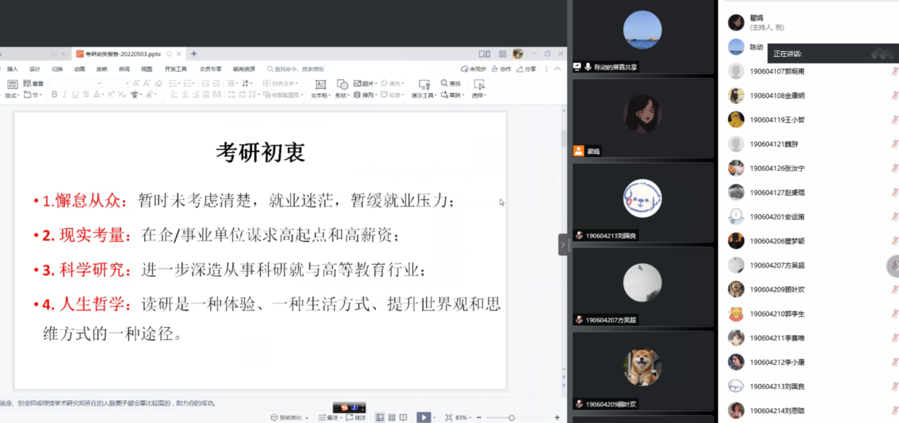The height and width of the screenshot is (423, 899).
Task: Toggle mute icon for 190604108金康明
Action: [x=895, y=95]
